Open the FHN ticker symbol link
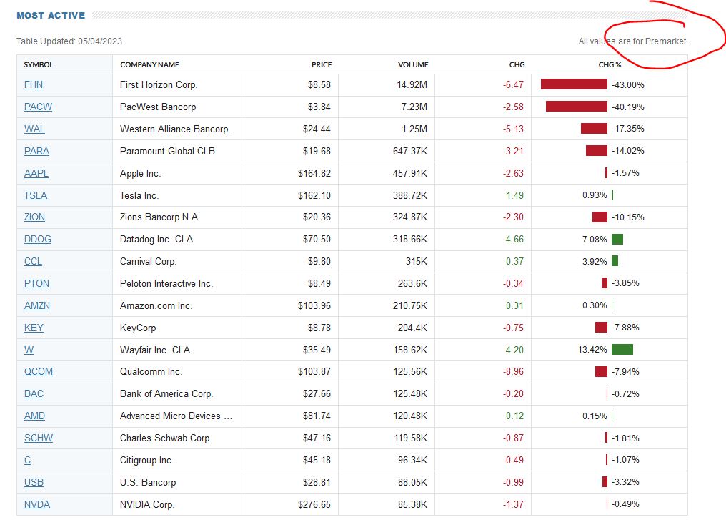 [34, 85]
